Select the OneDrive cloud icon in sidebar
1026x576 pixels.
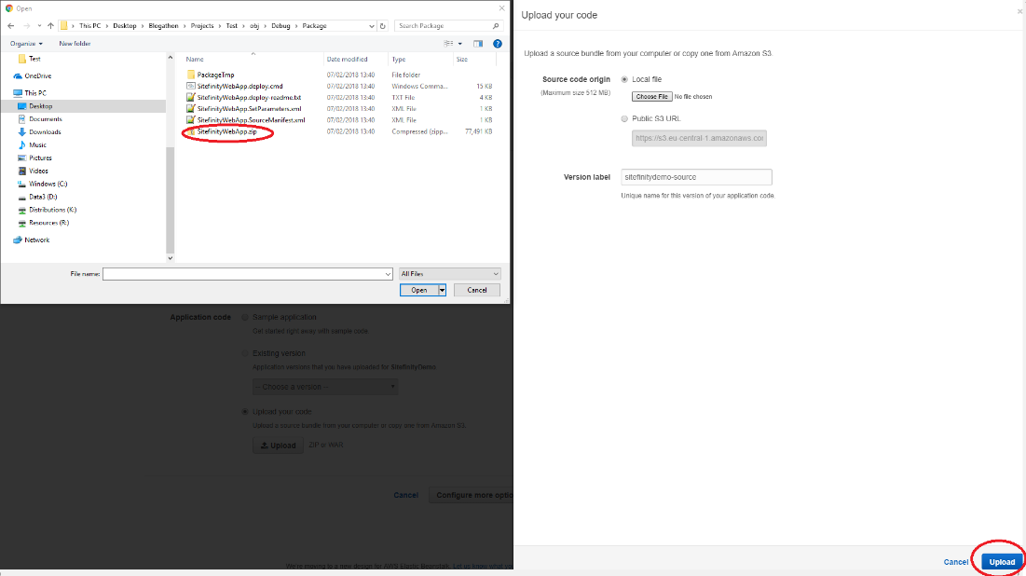click(x=19, y=75)
